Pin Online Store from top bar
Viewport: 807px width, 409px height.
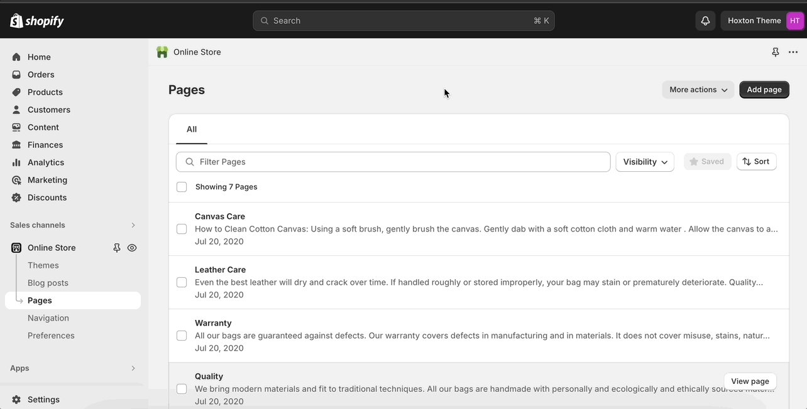pos(776,52)
